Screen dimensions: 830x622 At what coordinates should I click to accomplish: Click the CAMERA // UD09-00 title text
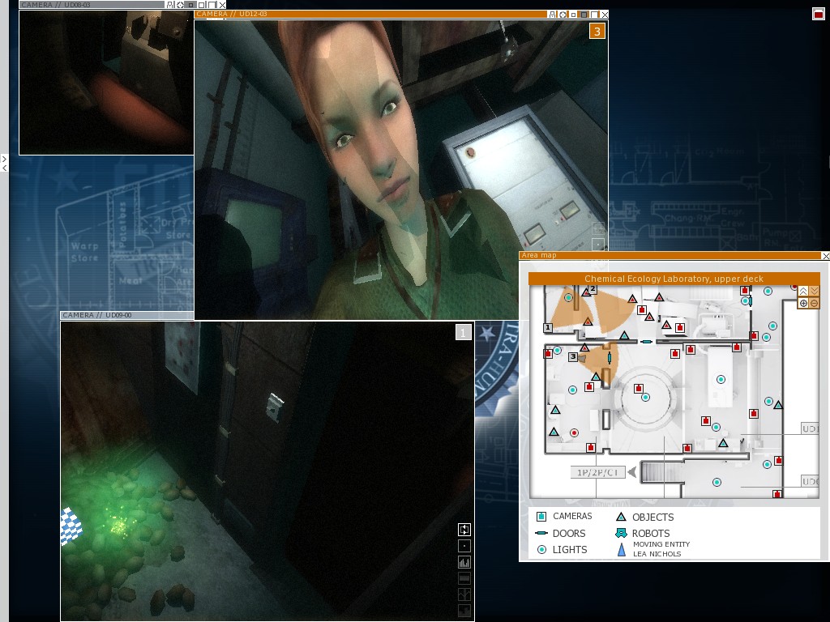(97, 315)
